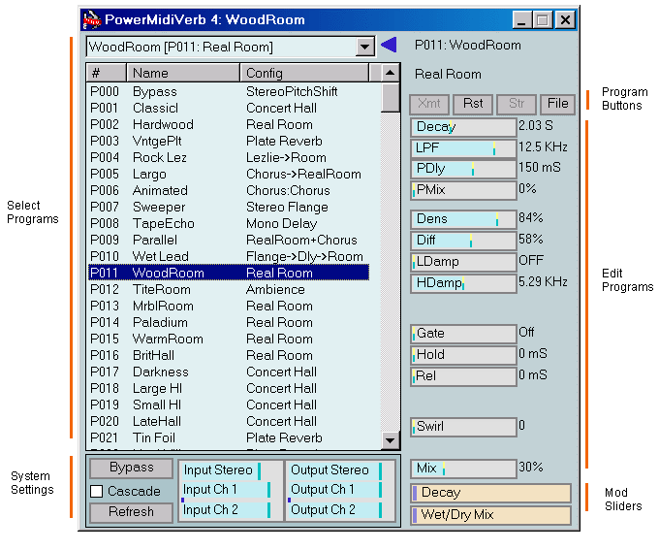Open the program selection dropdown arrow
Screen dimensions: 659x550
364,47
